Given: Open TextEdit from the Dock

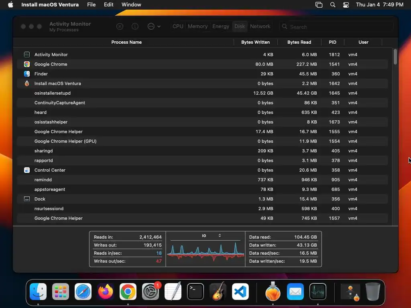Looking at the screenshot, I should [173, 292].
